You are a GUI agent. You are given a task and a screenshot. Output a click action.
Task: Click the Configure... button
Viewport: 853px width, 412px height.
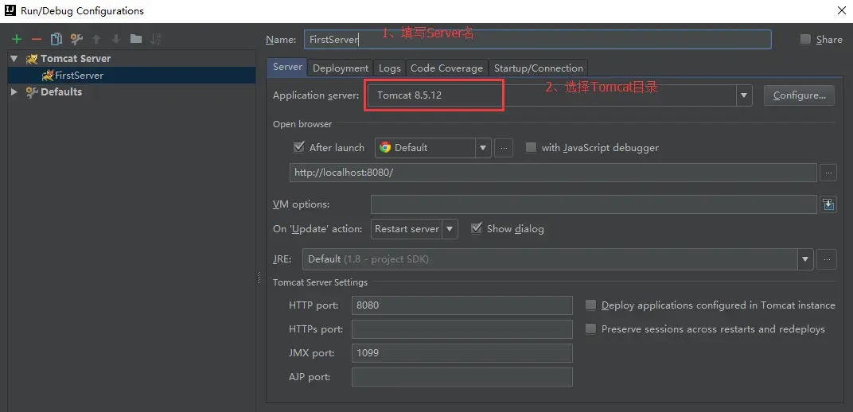coord(799,95)
